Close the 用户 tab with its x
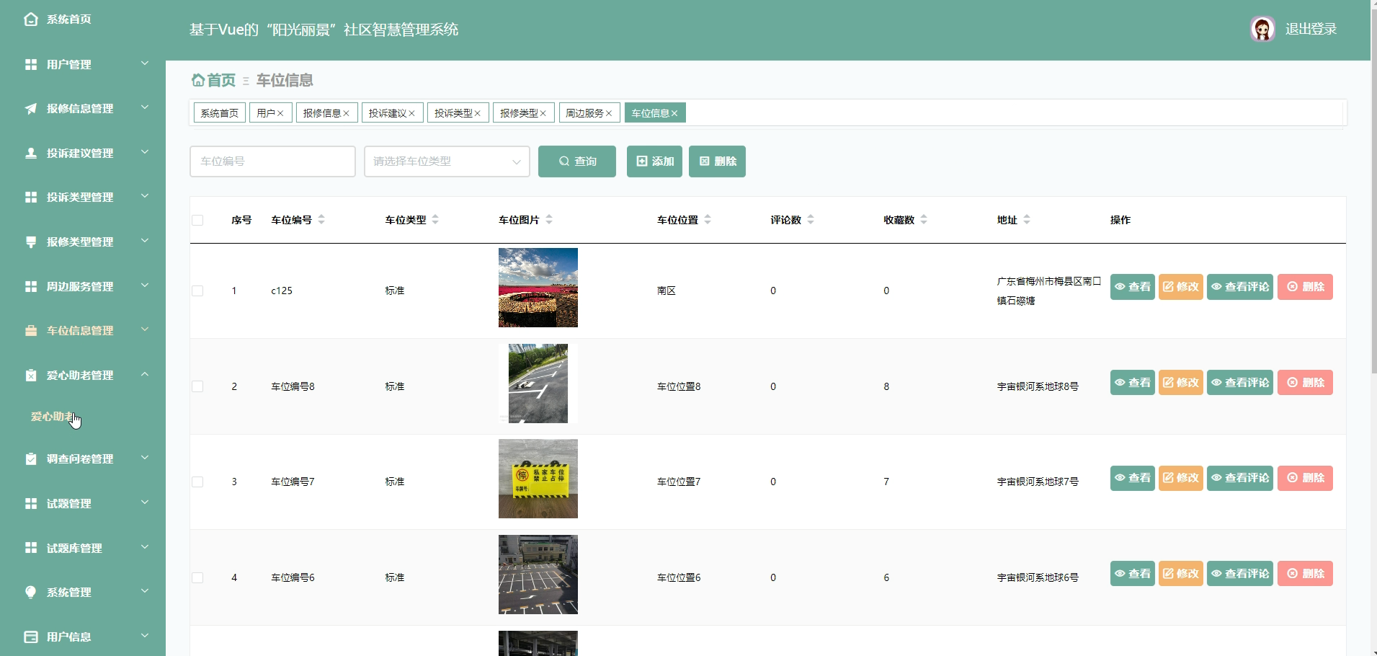Viewport: 1377px width, 656px height. (280, 113)
